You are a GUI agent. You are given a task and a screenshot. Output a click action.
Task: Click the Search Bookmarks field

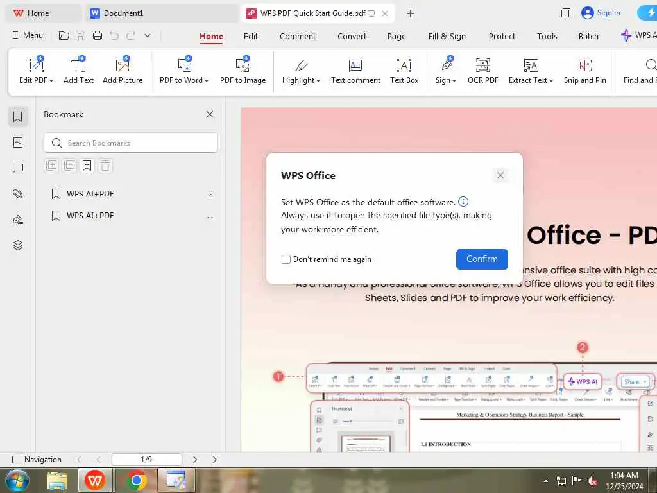coord(130,143)
